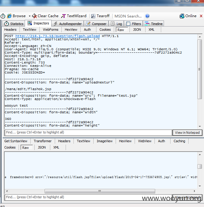204x207 pixels.
Task: Click the text 'filename="test.jsp"'
Action: pyautogui.click(x=118, y=96)
